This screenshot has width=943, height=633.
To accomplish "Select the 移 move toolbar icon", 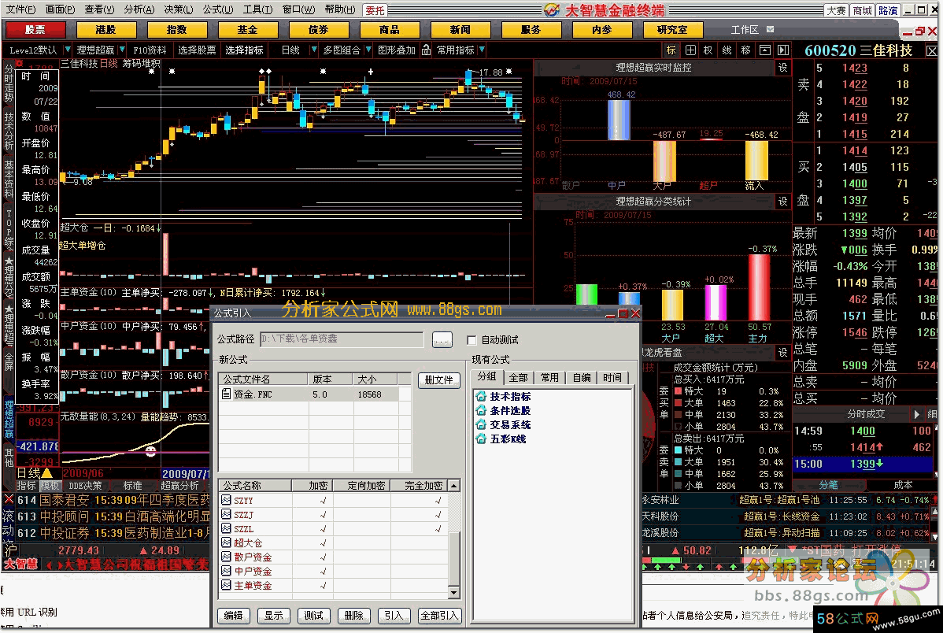I will [745, 50].
